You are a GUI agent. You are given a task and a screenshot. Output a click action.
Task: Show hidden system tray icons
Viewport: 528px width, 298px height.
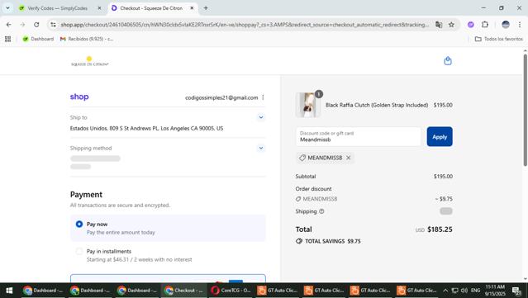[x=445, y=291]
